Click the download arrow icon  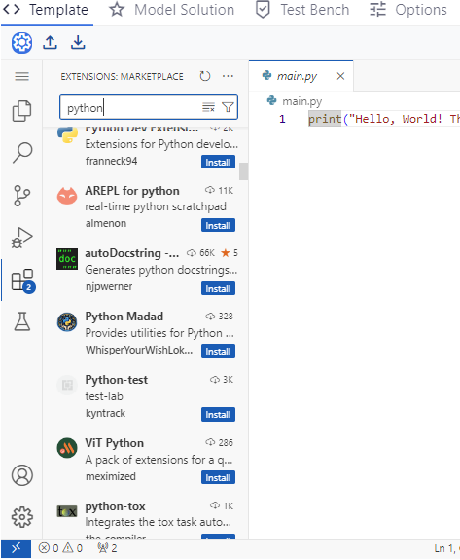click(78, 42)
